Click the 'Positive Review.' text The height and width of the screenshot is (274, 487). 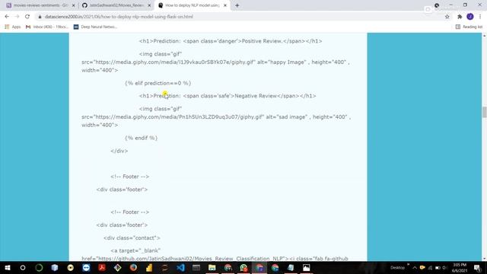(x=263, y=41)
